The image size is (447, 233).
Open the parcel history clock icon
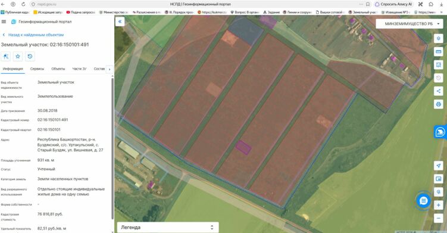(x=30, y=56)
